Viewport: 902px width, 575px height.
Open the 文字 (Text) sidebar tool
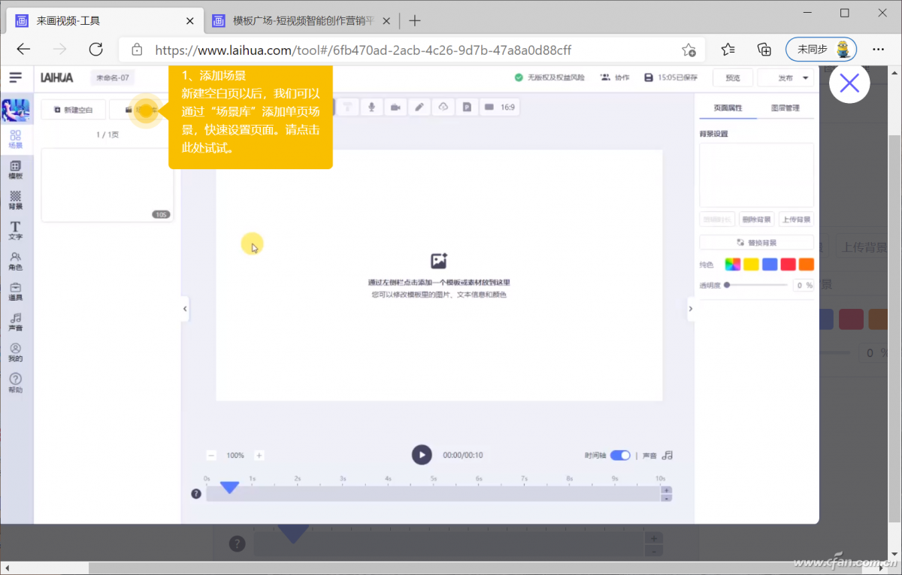(x=16, y=231)
